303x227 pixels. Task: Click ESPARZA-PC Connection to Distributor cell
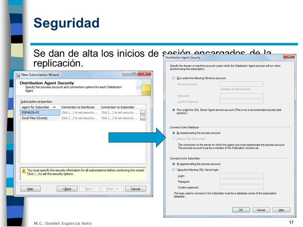pos(80,113)
